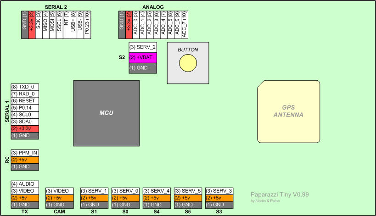Select ADC_5 (8) pin

tap(170, 25)
